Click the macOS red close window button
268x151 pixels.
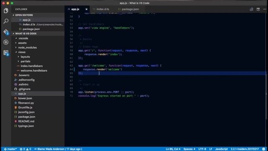click(4, 3)
